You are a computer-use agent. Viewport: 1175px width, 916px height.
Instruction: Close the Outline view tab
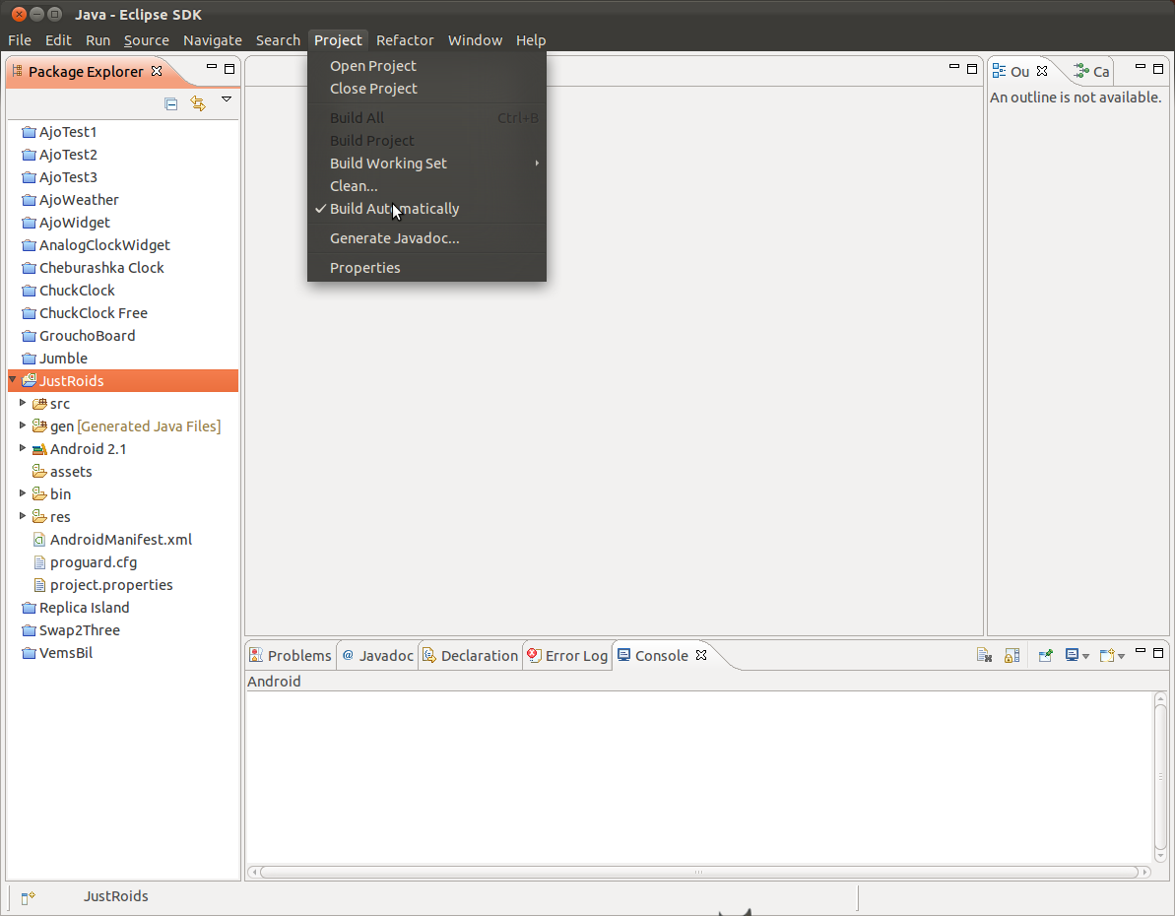(x=1042, y=71)
